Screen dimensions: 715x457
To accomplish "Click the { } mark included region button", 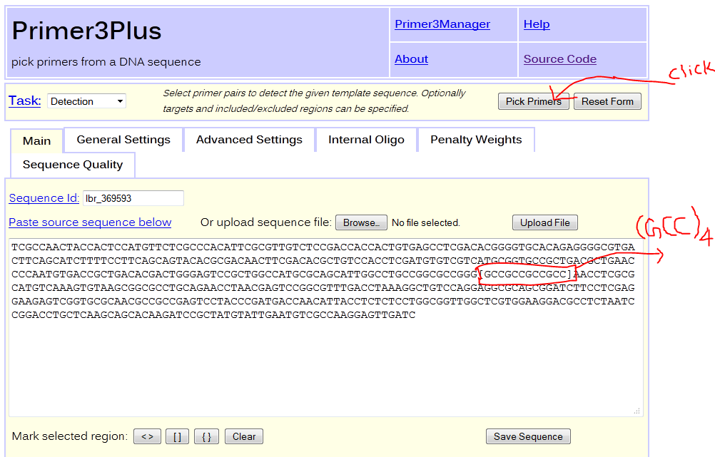I will point(206,436).
